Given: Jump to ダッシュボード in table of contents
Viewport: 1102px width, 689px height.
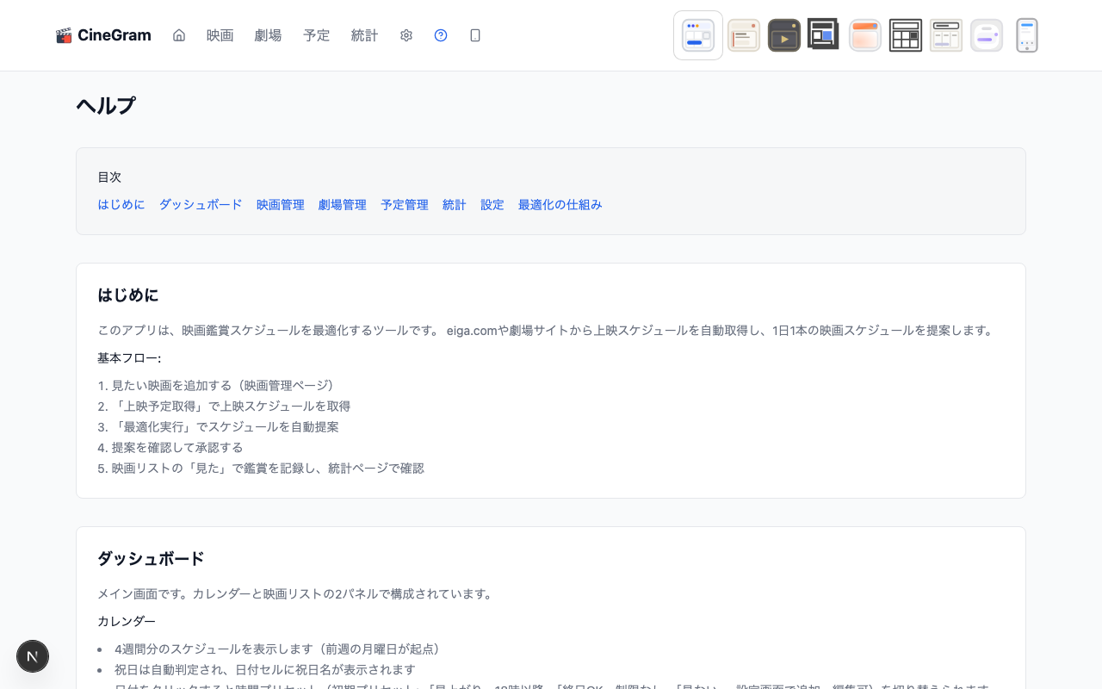Looking at the screenshot, I should [201, 205].
